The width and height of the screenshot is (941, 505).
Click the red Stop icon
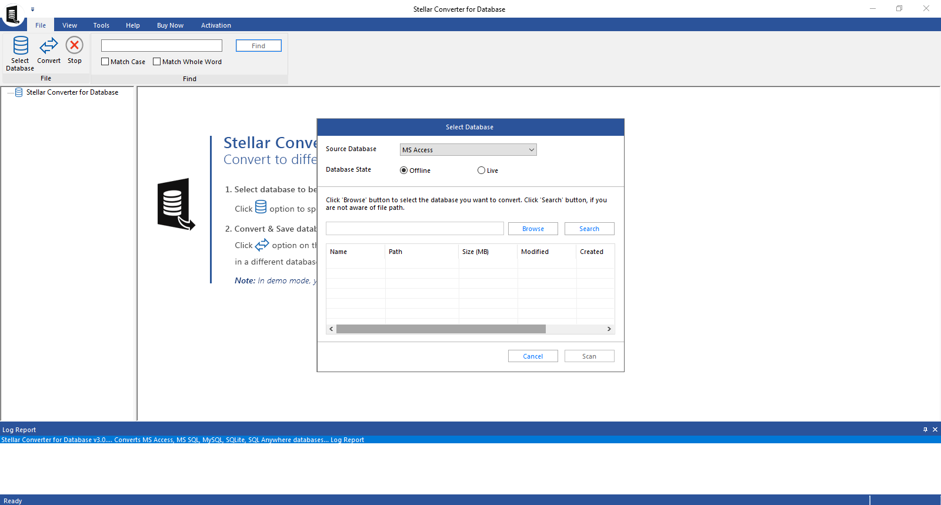tap(75, 45)
